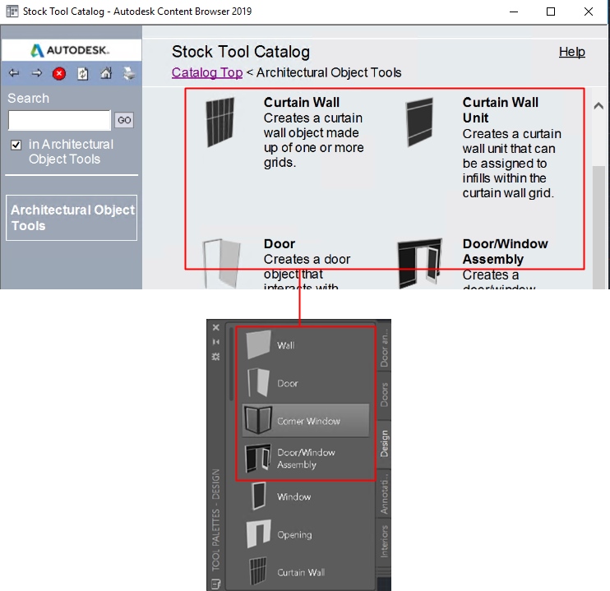Toggle 'in Architectural Object Tools' checkbox
Viewport: 610px width, 591px height.
tap(16, 145)
